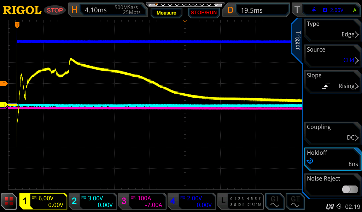Click the GI signal generator icon
Screen dimensions: 362x212
274,201
